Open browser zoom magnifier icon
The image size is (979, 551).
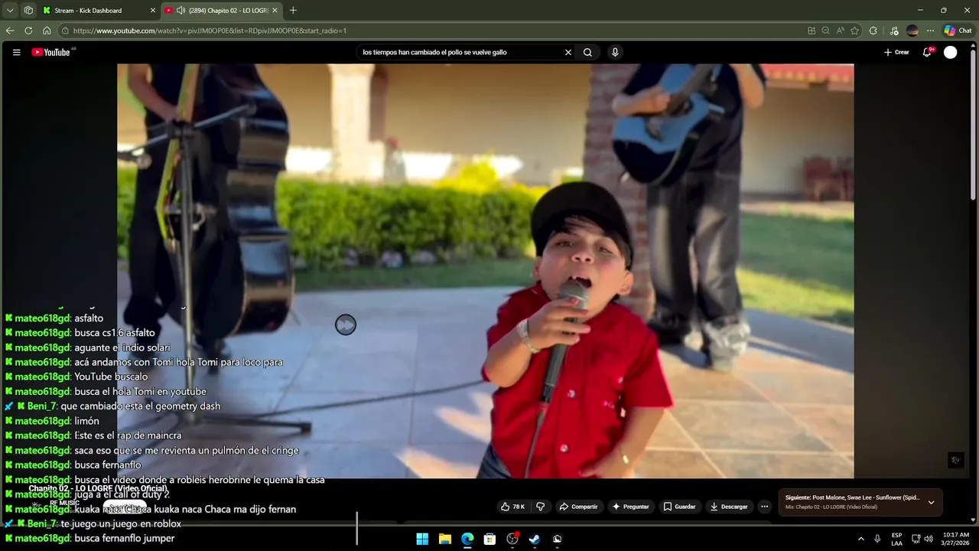pos(825,31)
